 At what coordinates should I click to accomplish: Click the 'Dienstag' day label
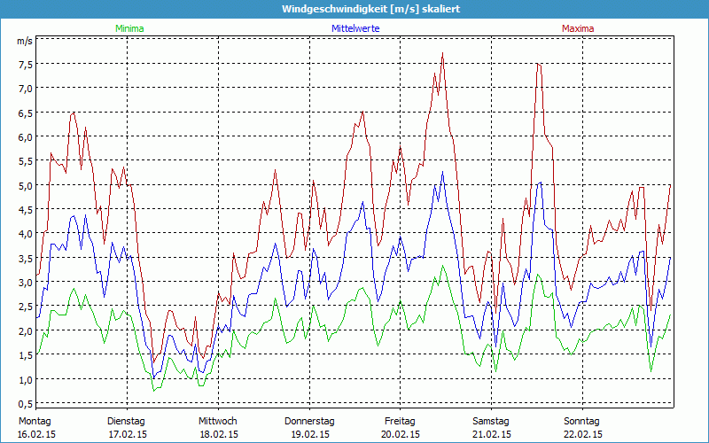tap(126, 422)
